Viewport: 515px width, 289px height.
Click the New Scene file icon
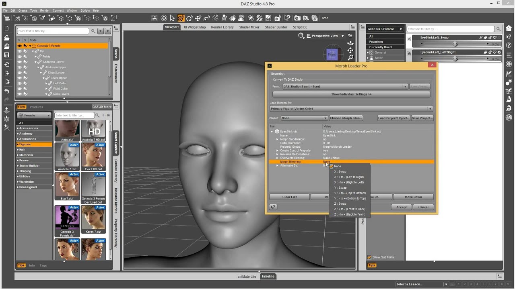(x=6, y=28)
